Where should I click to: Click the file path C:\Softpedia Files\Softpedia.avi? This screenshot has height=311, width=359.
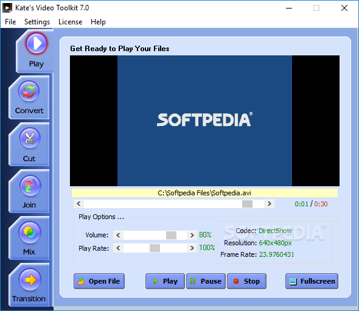point(204,193)
